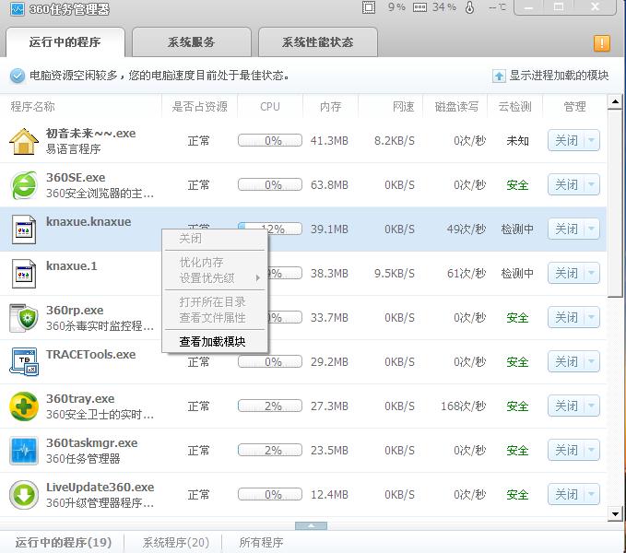Close the 360SE.exe process
The width and height of the screenshot is (626, 553).
566,184
